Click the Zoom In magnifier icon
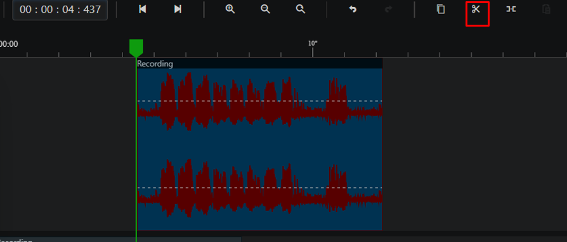Screen dimensions: 567x242 tap(230, 10)
